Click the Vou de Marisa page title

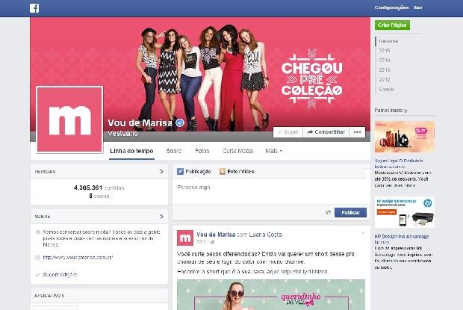tap(140, 123)
